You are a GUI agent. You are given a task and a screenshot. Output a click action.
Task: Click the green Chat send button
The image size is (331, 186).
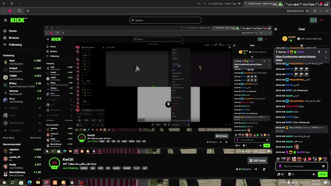click(322, 174)
